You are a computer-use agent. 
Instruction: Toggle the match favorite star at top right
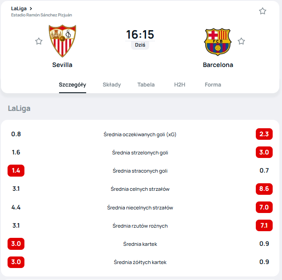click(x=262, y=11)
